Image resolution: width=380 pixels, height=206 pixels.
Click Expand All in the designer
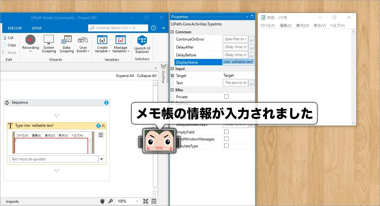125,76
